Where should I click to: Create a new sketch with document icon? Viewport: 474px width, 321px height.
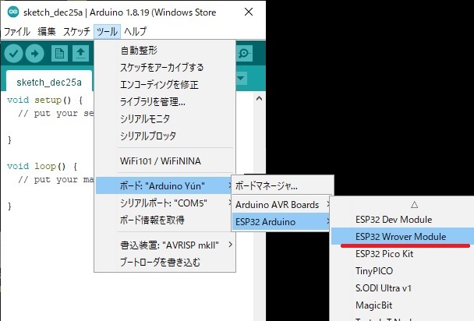[59, 54]
